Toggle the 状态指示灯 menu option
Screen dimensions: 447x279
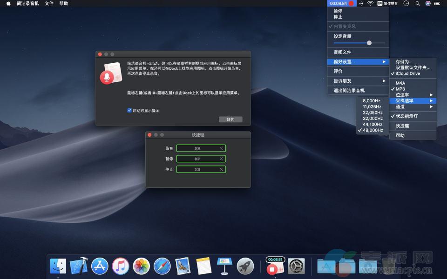[x=406, y=116]
